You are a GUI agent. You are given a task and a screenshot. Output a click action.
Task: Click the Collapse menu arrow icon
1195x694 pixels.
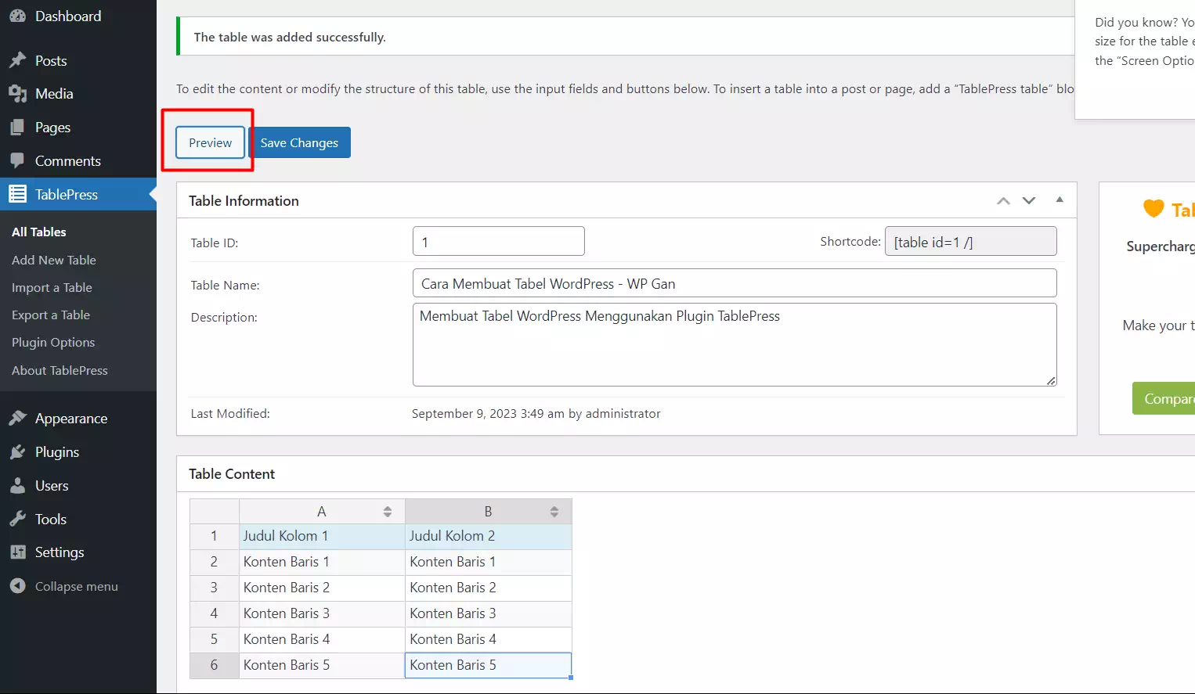[17, 586]
